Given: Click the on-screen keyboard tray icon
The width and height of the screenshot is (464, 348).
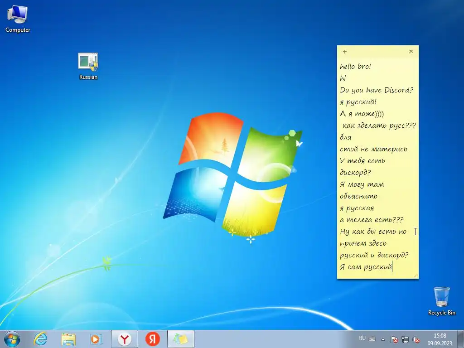Looking at the screenshot, I should 372,339.
